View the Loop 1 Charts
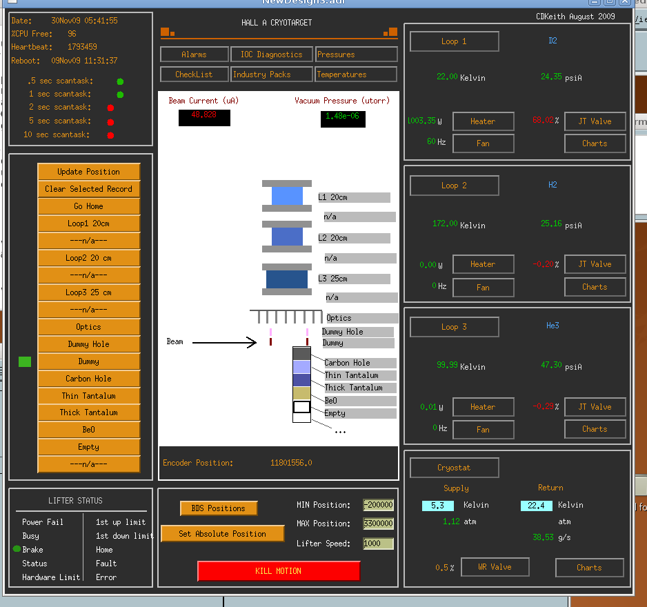The image size is (647, 607). click(595, 143)
